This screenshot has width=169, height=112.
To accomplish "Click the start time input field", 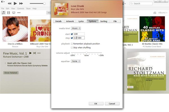I will tap(79, 34).
